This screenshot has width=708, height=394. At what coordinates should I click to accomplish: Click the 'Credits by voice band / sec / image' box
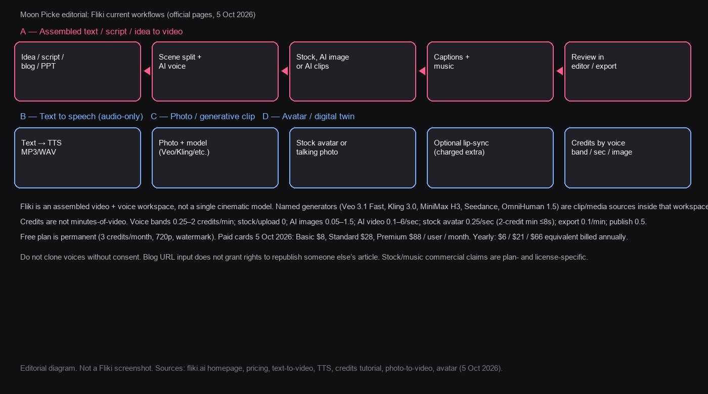tap(628, 158)
